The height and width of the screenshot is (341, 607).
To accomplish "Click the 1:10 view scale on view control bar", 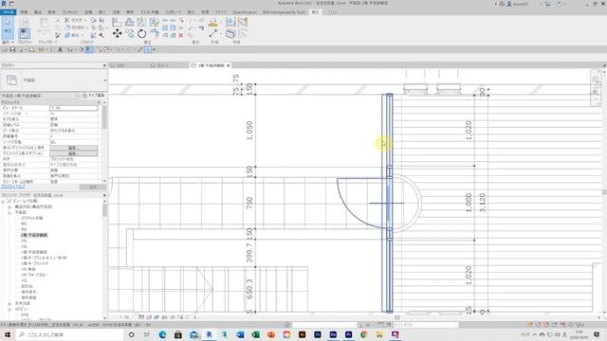I will (x=124, y=317).
